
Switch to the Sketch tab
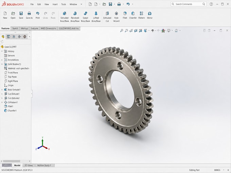point(15,28)
